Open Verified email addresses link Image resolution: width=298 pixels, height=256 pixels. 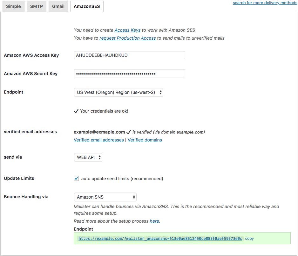pos(98,140)
